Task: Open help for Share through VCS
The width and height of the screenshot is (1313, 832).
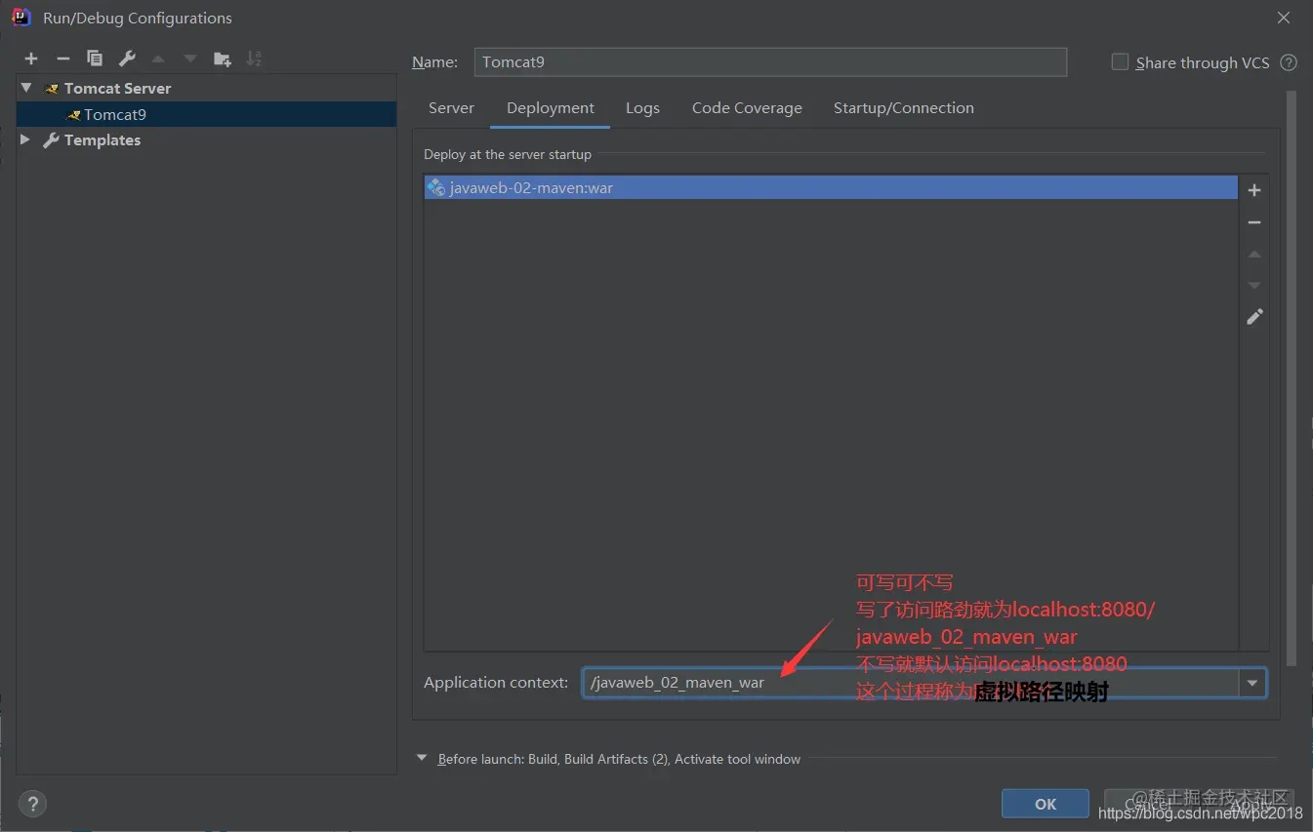Action: [1289, 62]
